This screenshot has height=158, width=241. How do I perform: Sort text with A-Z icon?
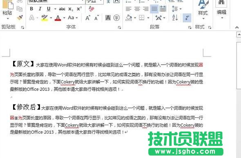click(x=175, y=18)
